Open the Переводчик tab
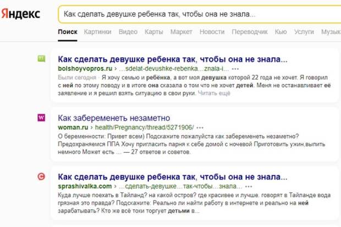 click(x=250, y=32)
